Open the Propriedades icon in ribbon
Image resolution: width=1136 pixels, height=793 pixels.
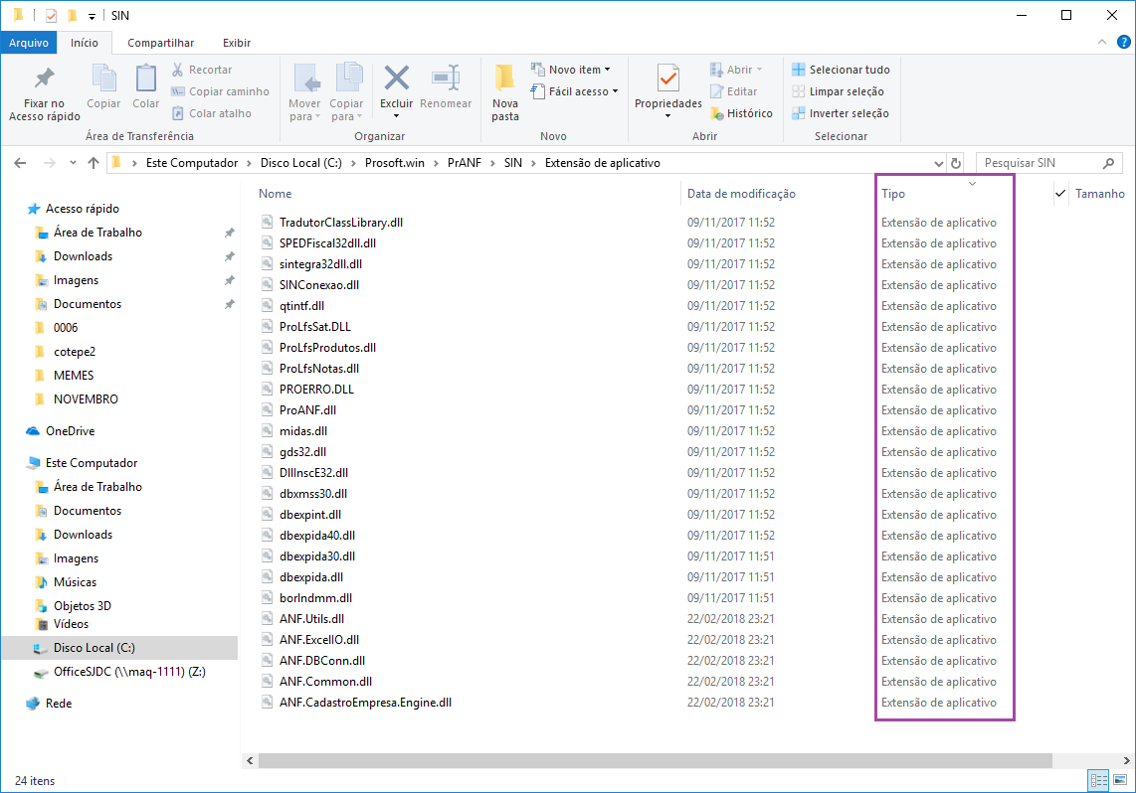pyautogui.click(x=667, y=79)
